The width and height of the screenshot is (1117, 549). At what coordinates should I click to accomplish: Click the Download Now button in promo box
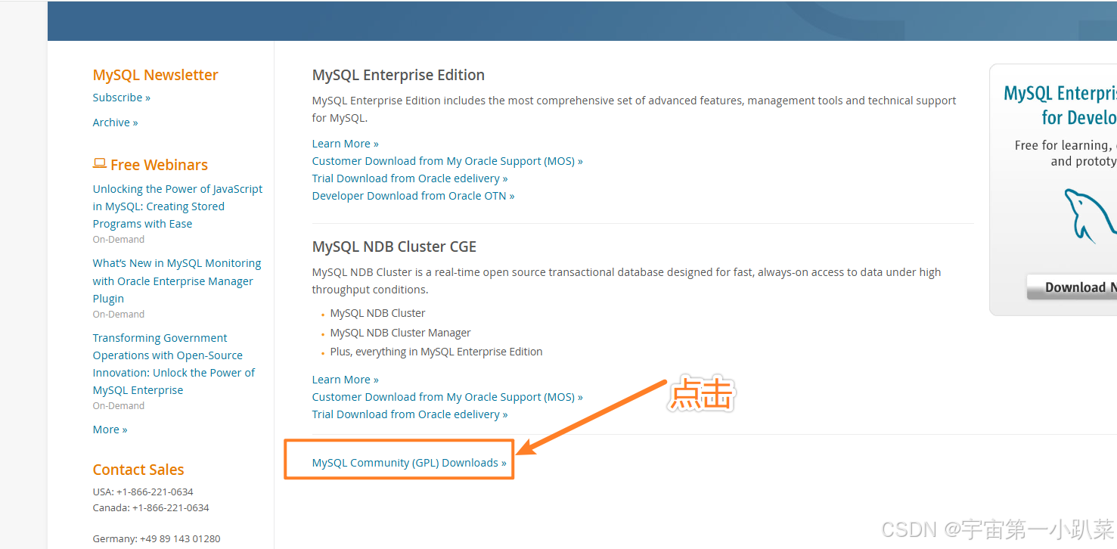pyautogui.click(x=1072, y=287)
